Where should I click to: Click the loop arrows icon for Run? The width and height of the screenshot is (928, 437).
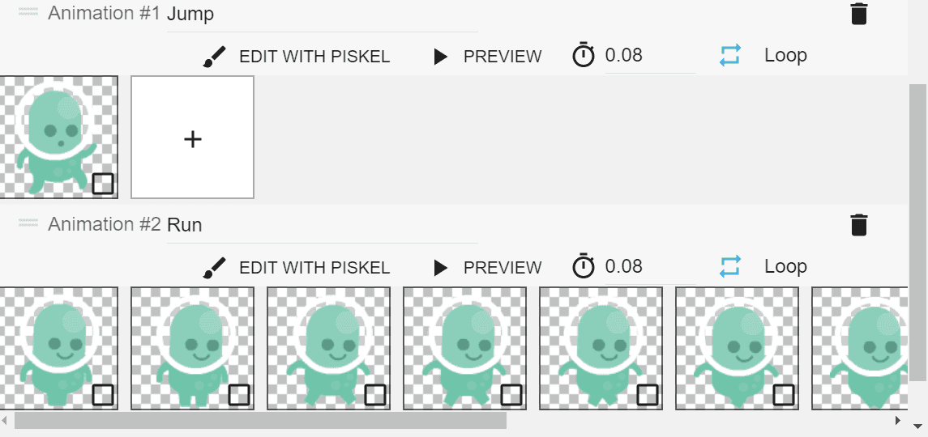click(x=730, y=267)
